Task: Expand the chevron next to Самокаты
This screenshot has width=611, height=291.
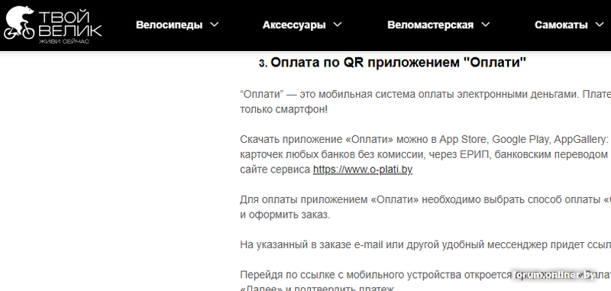Action: coord(600,24)
